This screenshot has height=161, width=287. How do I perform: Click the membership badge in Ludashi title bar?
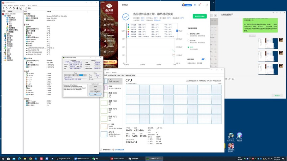point(187,5)
